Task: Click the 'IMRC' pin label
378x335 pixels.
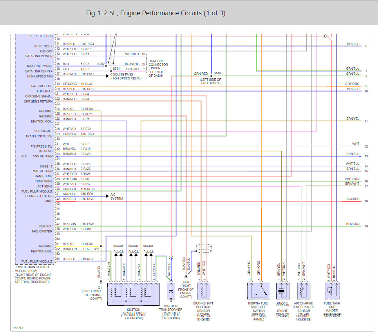Action: click(x=48, y=201)
